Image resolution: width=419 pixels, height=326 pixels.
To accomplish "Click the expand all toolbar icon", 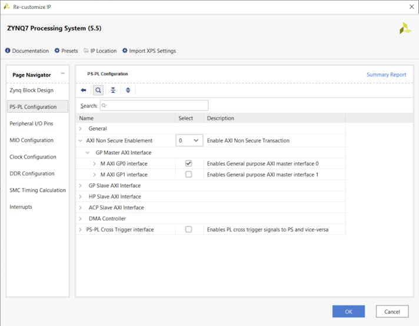I will click(x=128, y=90).
